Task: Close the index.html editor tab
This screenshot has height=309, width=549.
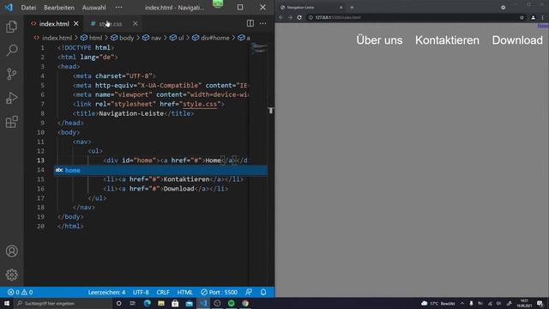Action: coord(76,23)
